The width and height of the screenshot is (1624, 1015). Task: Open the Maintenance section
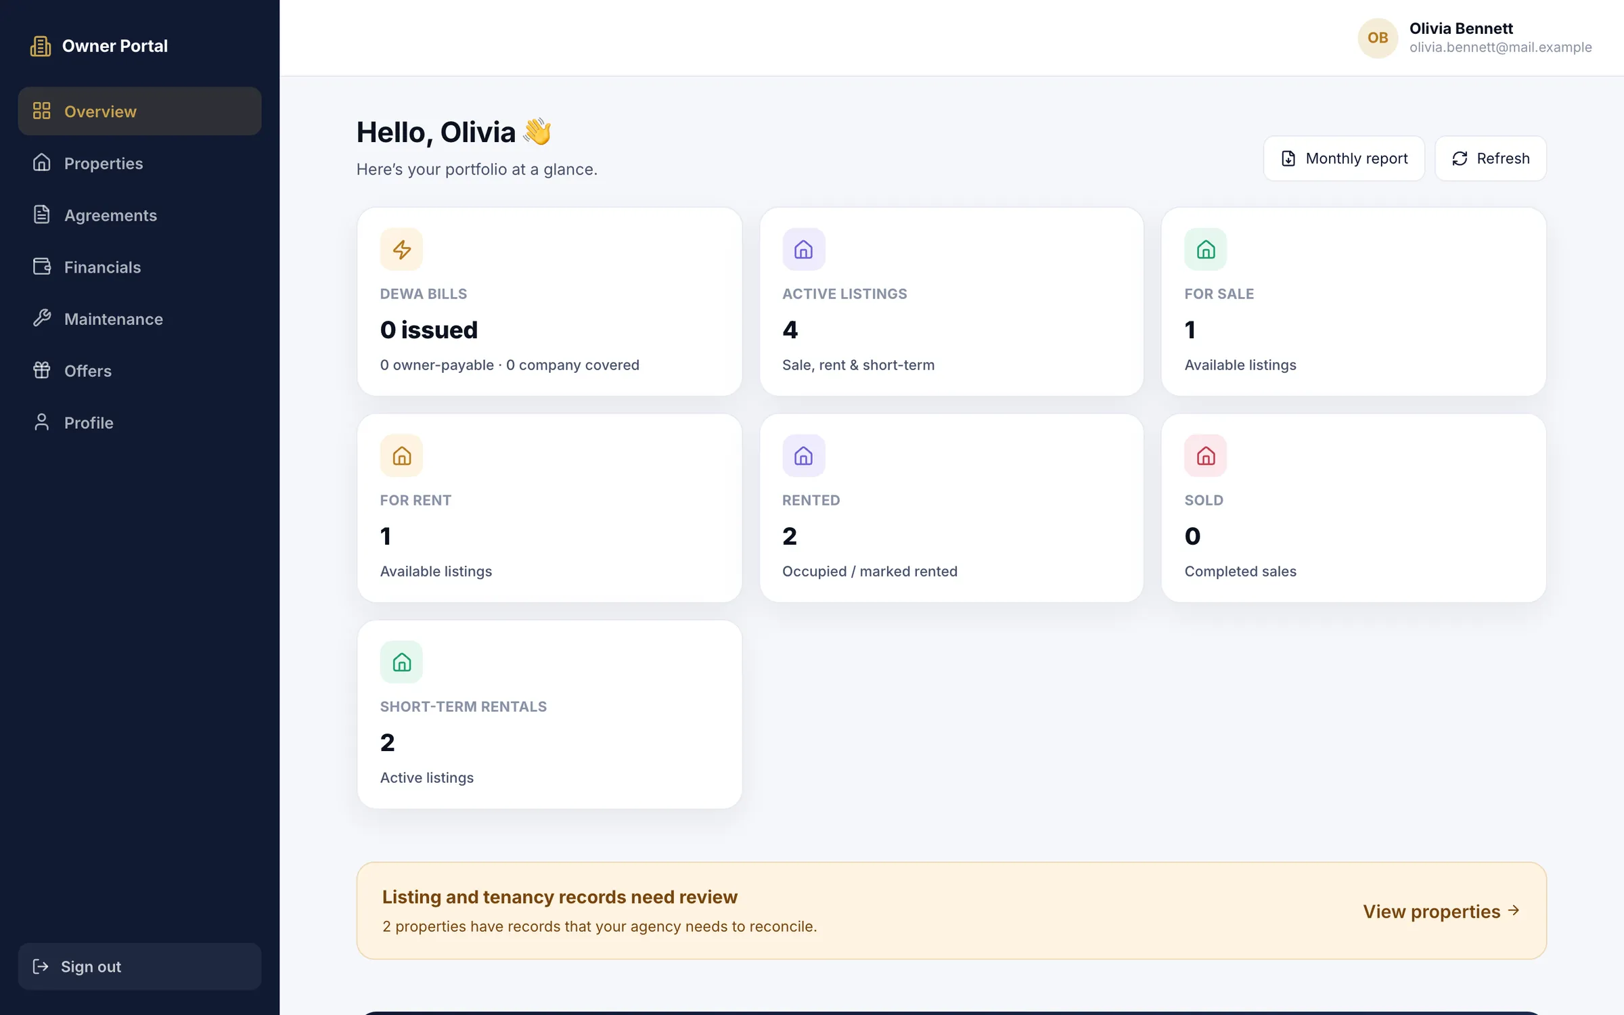(x=139, y=319)
